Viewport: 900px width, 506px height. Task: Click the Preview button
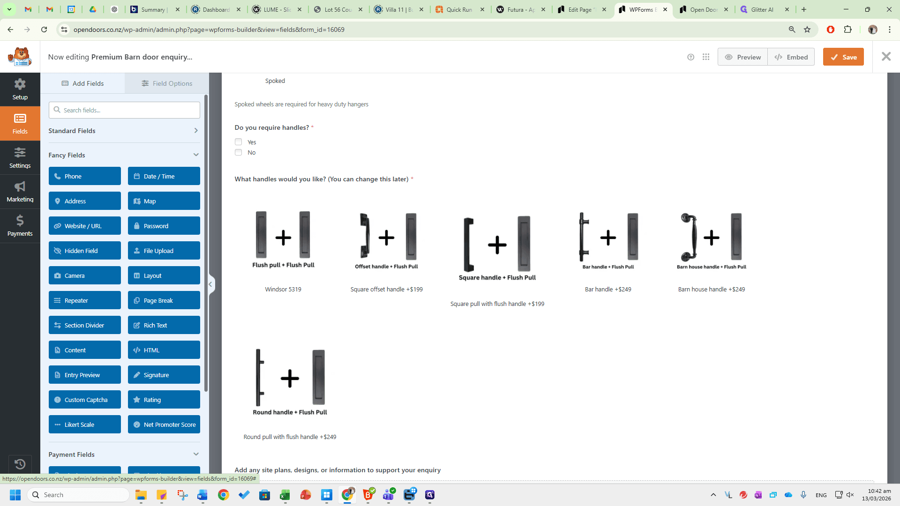pos(742,57)
